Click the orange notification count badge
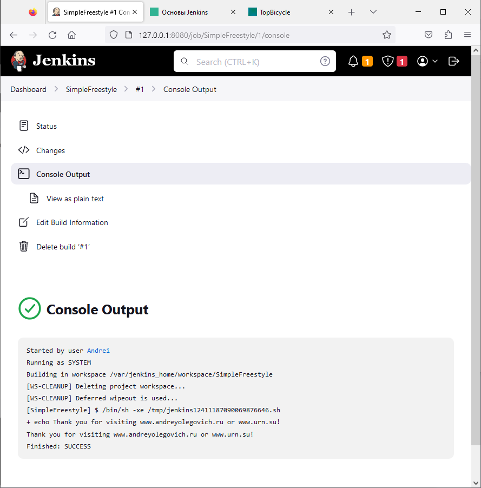This screenshot has height=488, width=481. (367, 62)
